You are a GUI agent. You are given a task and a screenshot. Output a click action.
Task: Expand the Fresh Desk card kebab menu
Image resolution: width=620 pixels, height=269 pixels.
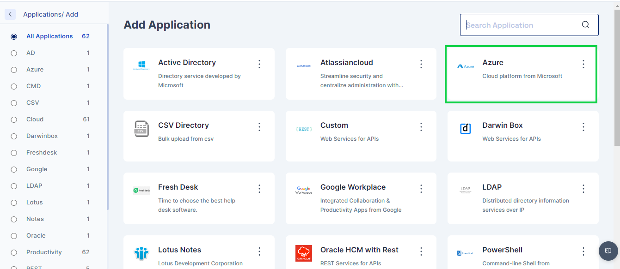tap(259, 189)
